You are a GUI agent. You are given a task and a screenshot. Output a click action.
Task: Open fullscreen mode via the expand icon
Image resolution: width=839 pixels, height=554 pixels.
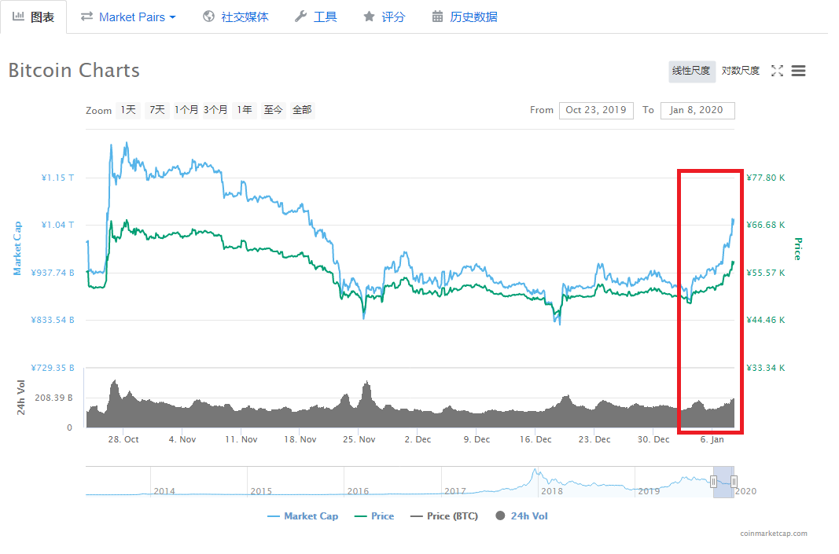tap(777, 70)
